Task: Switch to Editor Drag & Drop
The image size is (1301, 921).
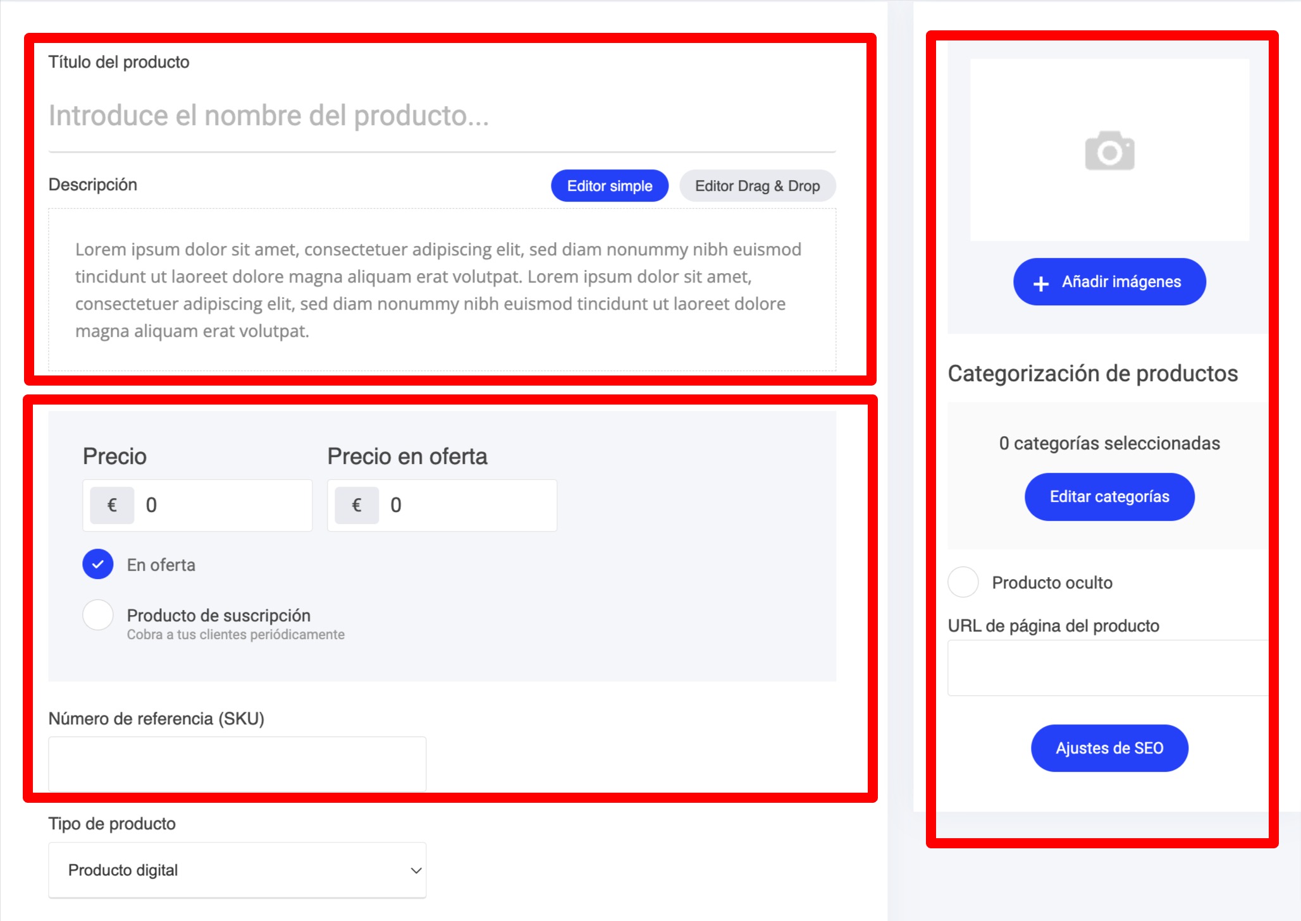Action: coord(757,186)
